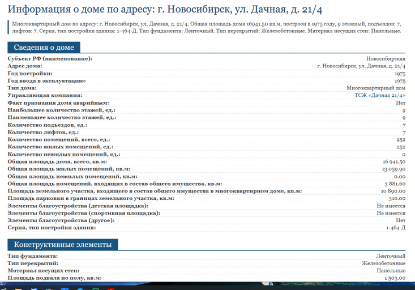Click value 7 in Количество подъездов row
Image resolution: width=415 pixels, height=290 pixels.
404,125
